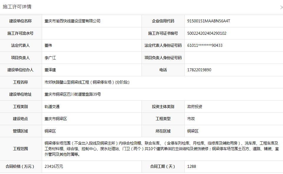The height and width of the screenshot is (174, 283).
Task: Click the empty 施工许可流水号 value cell
Action: click(92, 34)
